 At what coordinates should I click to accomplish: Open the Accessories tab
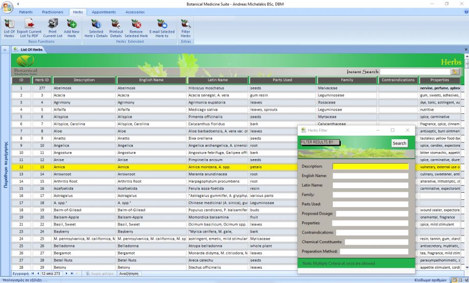(135, 12)
